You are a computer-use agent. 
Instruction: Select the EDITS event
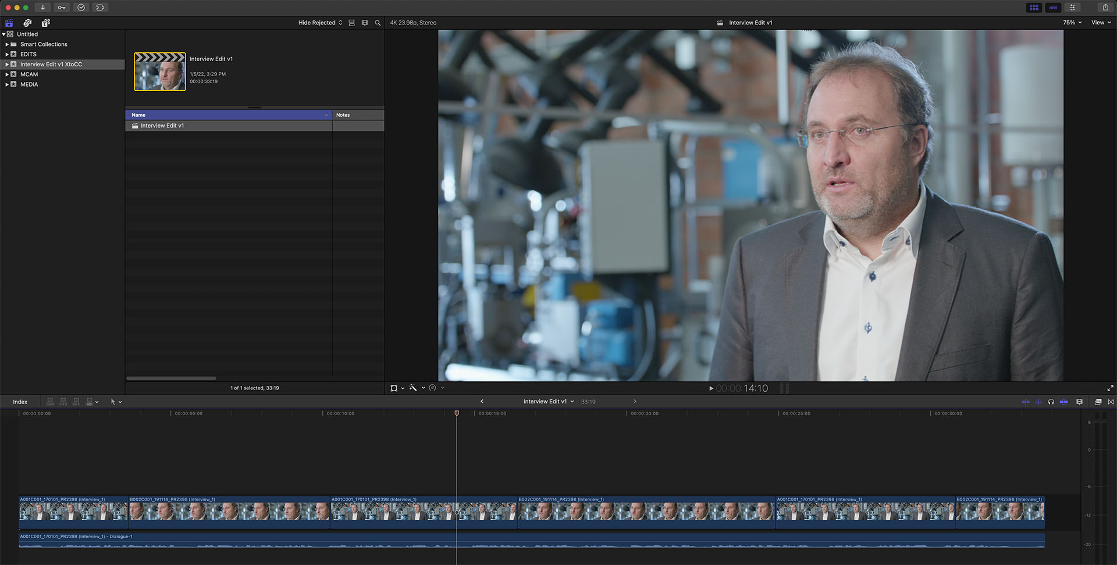pyautogui.click(x=29, y=54)
